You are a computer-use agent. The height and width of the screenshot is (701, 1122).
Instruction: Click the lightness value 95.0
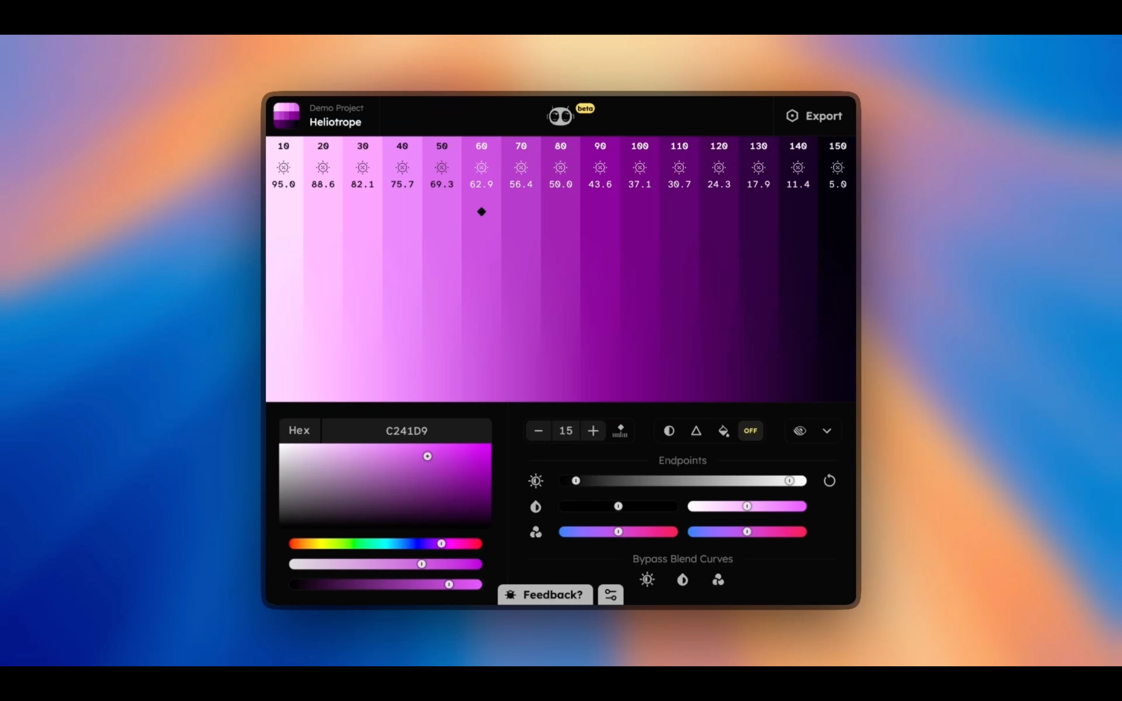coord(283,185)
